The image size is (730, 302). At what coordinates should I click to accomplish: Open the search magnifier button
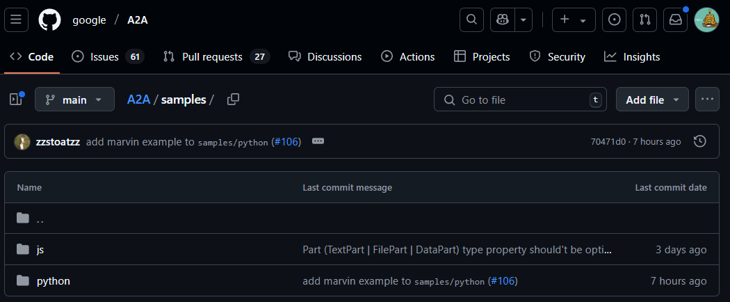(471, 19)
